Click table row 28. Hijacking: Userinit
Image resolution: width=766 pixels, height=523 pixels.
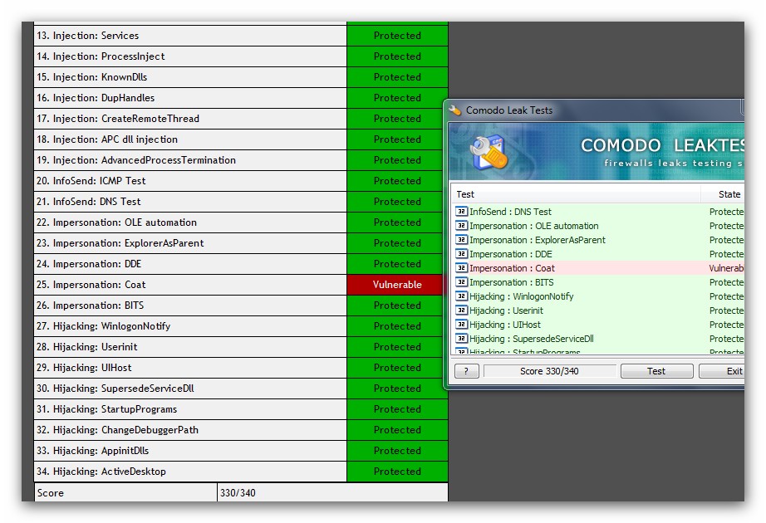coord(241,347)
